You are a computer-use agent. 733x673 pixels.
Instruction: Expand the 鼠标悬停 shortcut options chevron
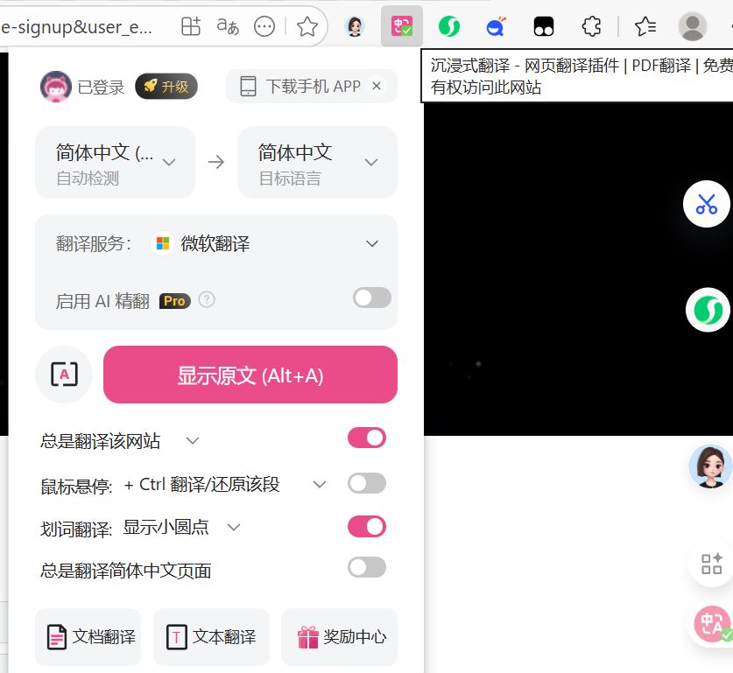[x=320, y=484]
